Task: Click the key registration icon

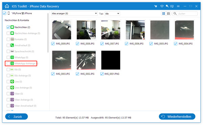Action: pyautogui.click(x=167, y=6)
